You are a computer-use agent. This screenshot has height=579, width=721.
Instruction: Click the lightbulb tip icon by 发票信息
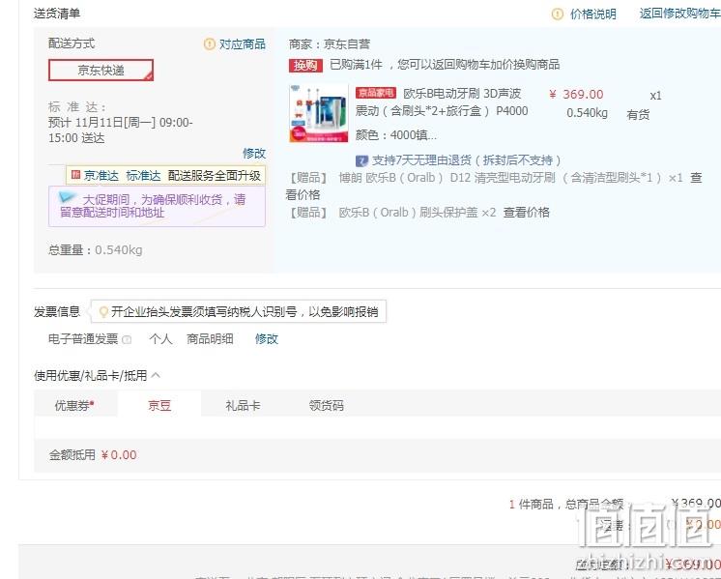click(x=104, y=312)
